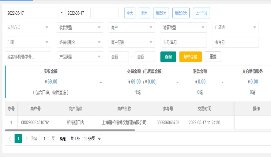Click the 姓名/手机号/学号 search field

(x=28, y=57)
